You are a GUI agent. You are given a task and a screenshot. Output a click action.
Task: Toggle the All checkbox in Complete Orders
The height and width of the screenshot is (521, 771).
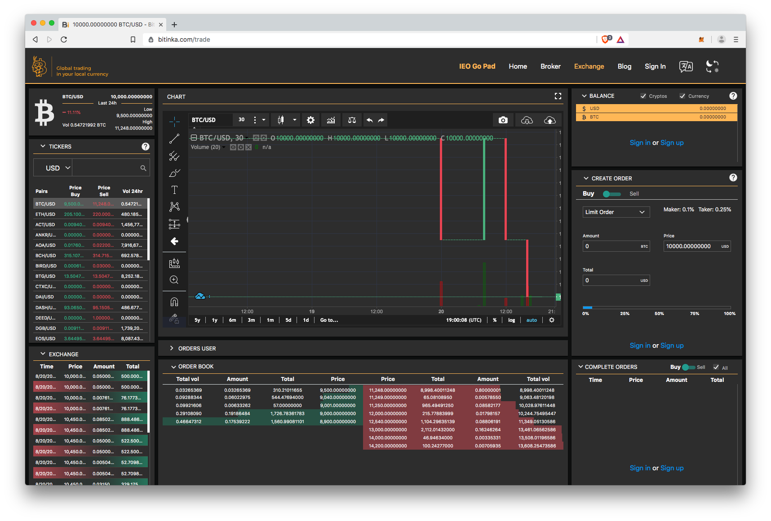point(716,367)
